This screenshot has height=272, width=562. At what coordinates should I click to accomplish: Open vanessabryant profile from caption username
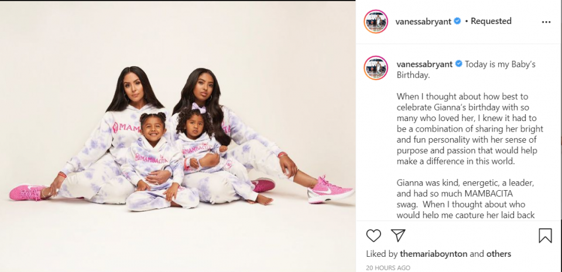pos(425,64)
